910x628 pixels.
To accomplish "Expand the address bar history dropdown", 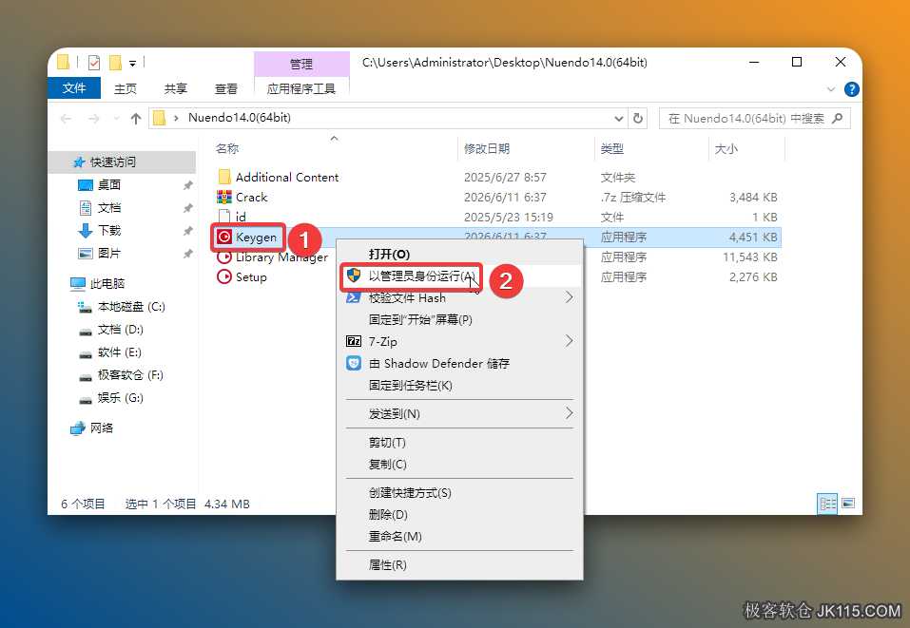I will point(619,119).
